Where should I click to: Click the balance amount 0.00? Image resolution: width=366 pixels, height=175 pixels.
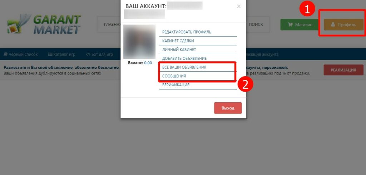[x=148, y=63]
